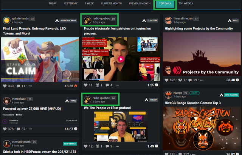Viewport: 242px width, 155px height.
Task: Open theycallmedan profile avatar
Action: click(x=168, y=20)
